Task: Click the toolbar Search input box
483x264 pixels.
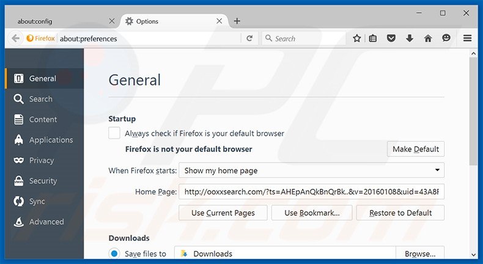Action: 304,38
